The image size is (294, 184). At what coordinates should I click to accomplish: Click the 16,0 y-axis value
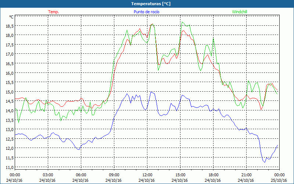pos(10,73)
